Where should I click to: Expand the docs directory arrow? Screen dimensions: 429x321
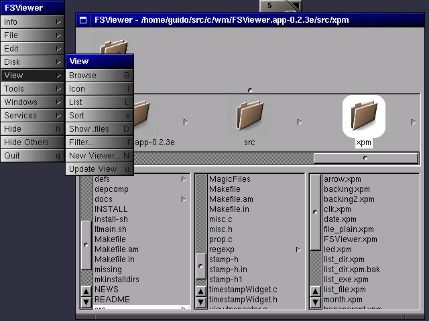click(x=184, y=199)
